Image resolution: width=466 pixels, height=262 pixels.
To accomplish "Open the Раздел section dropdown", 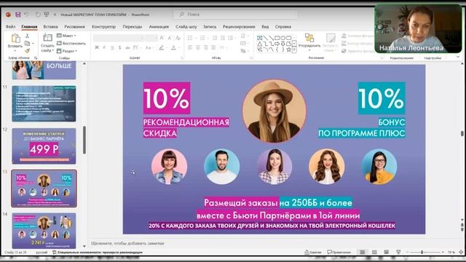I will click(67, 51).
